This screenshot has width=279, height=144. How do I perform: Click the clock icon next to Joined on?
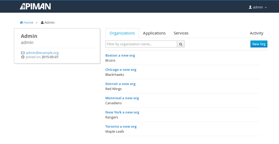coord(23,57)
